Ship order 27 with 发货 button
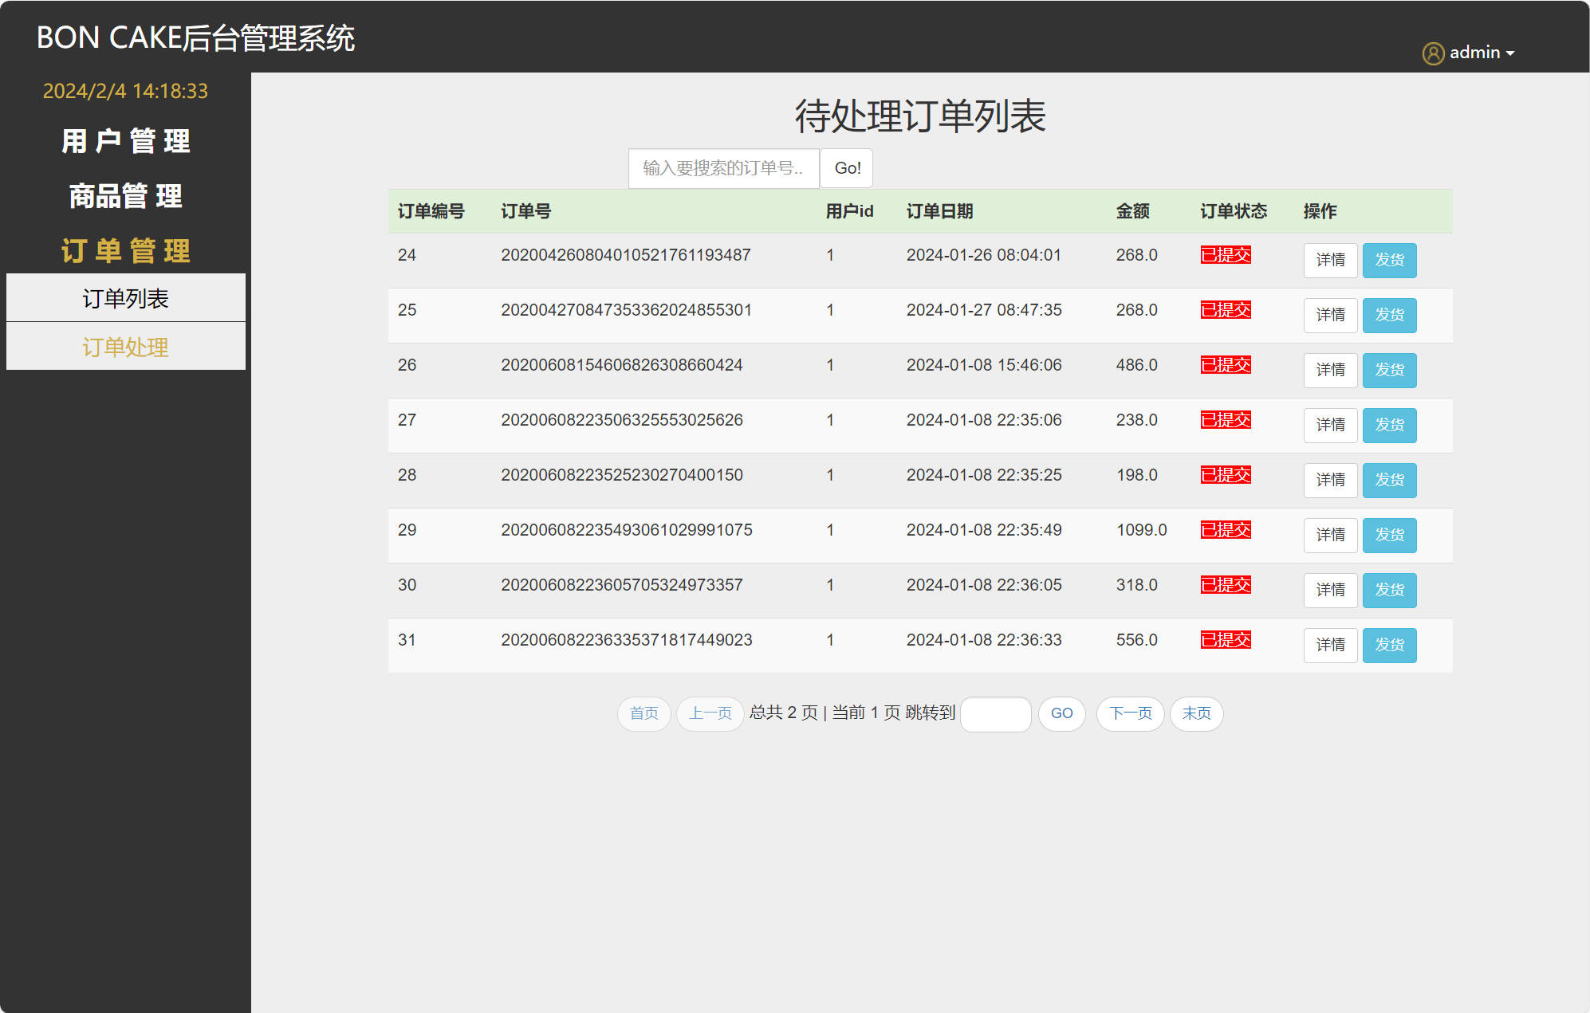 (1389, 426)
